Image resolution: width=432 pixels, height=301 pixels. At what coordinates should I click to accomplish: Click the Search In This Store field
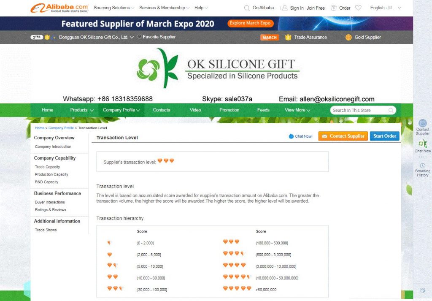tap(363, 110)
